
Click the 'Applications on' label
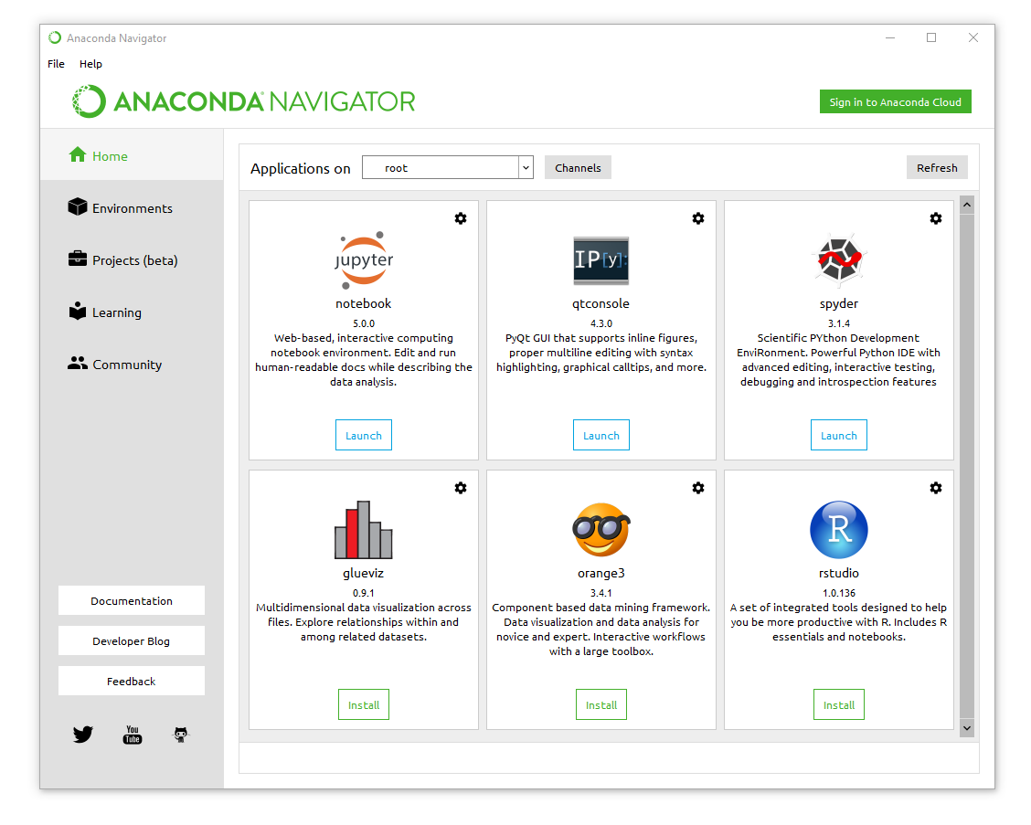click(x=301, y=169)
